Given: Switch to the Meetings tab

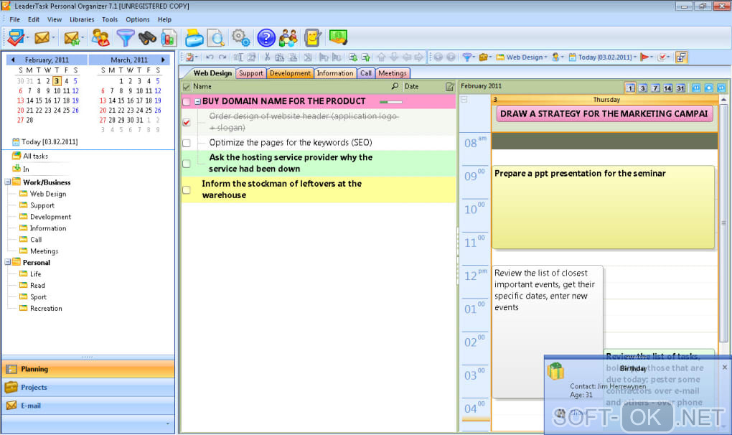Looking at the screenshot, I should 392,73.
